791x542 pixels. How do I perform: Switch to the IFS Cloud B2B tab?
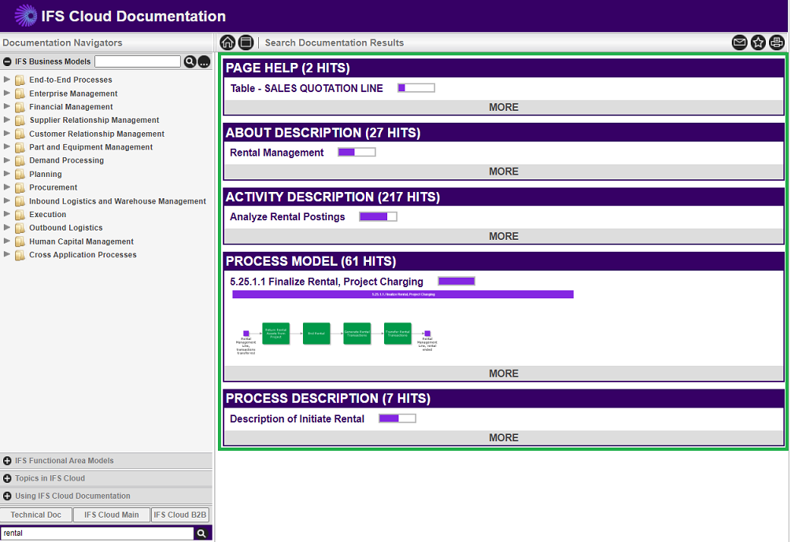180,515
